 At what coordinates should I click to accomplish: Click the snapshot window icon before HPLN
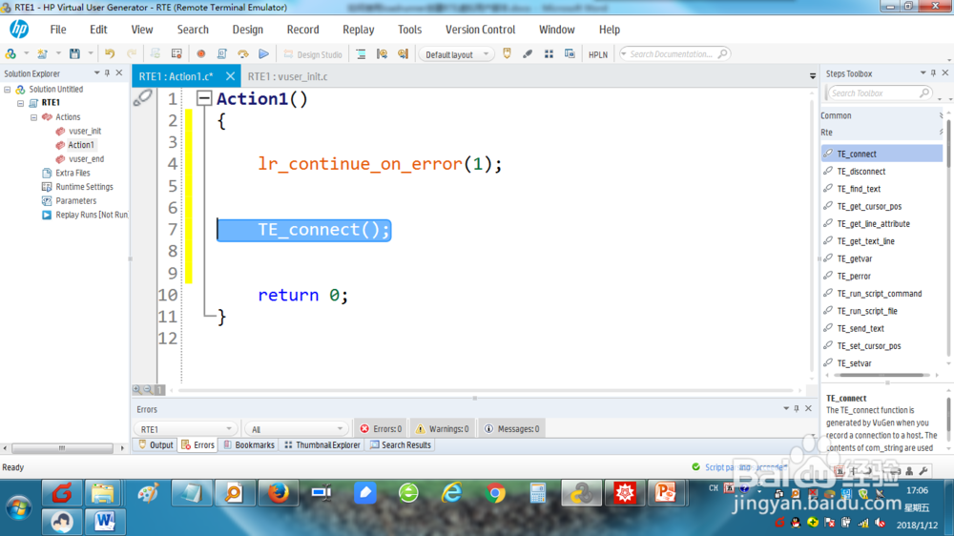click(570, 54)
